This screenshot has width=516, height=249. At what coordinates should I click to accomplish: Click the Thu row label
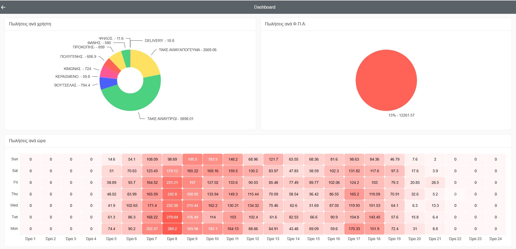click(15, 194)
